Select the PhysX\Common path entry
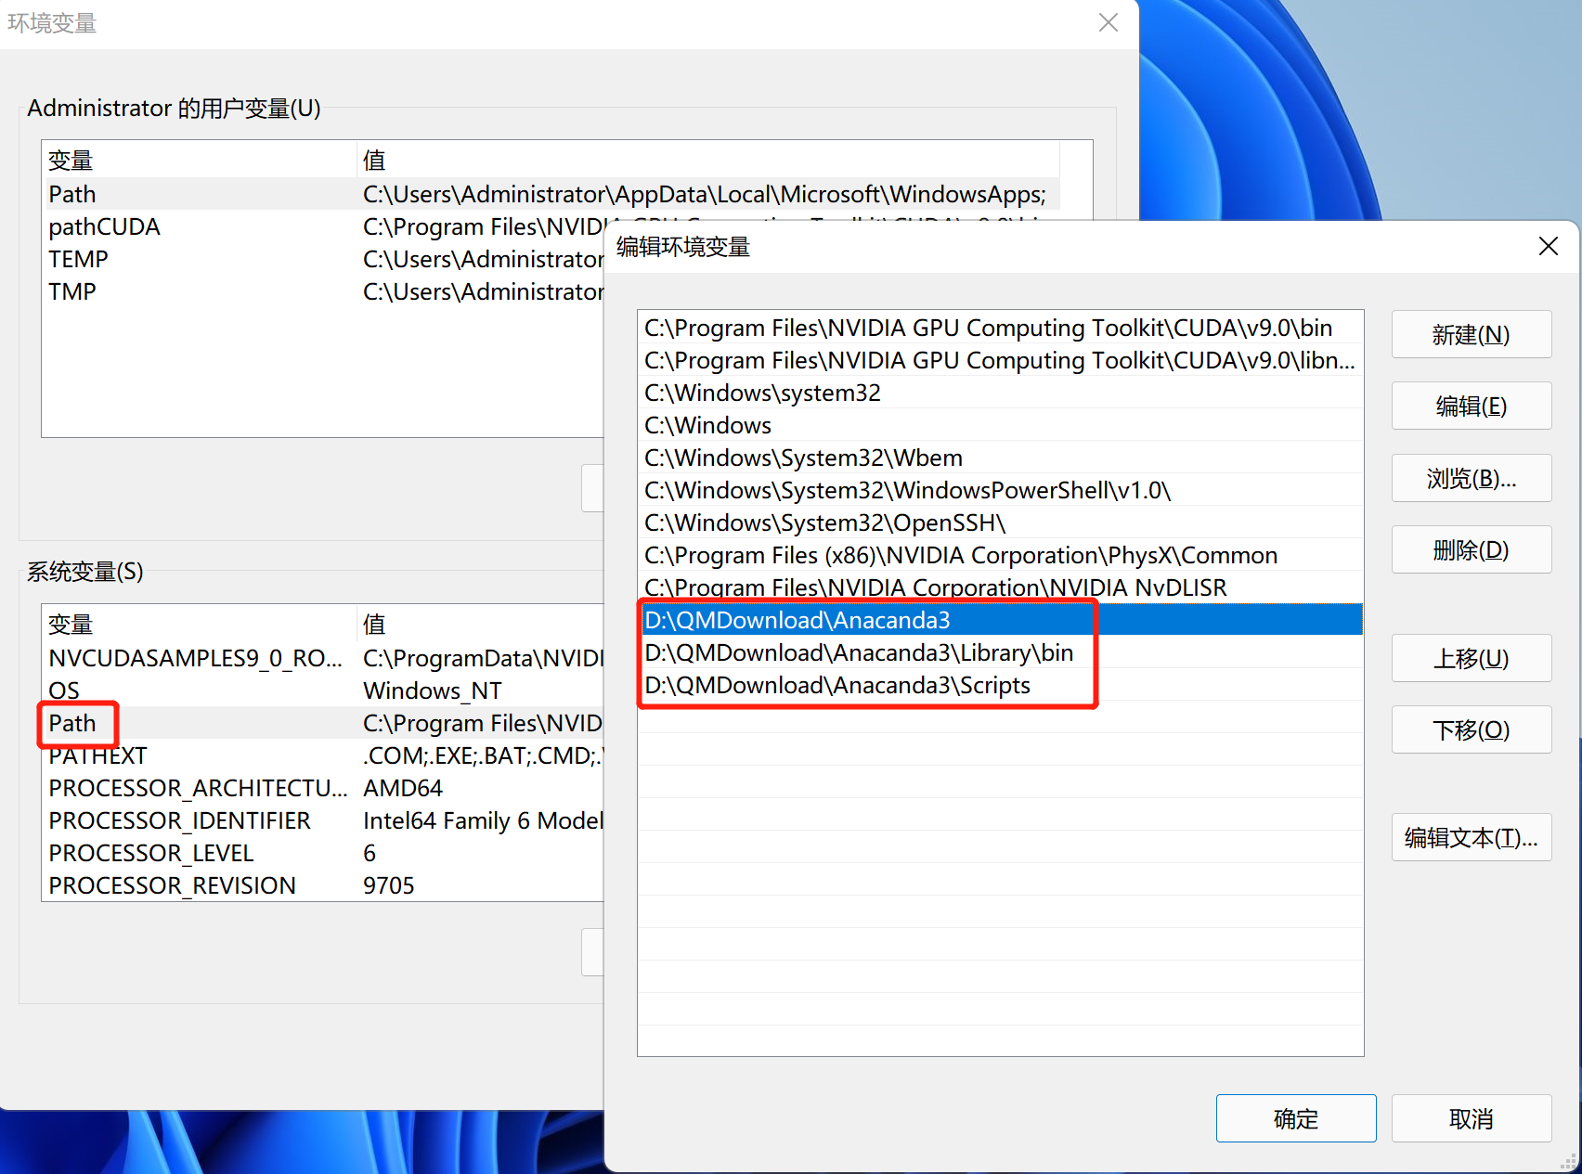Image resolution: width=1582 pixels, height=1174 pixels. (x=1000, y=555)
